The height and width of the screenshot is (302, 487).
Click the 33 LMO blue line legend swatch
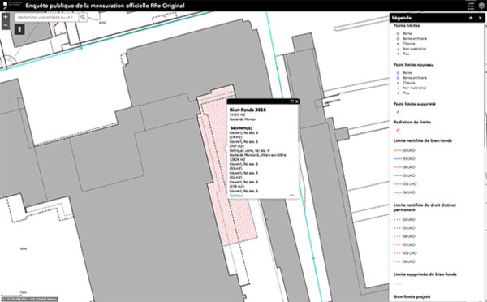[398, 159]
